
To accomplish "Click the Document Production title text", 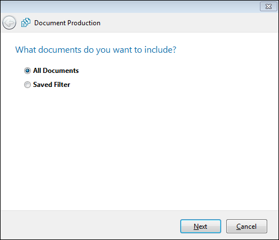I will (67, 23).
